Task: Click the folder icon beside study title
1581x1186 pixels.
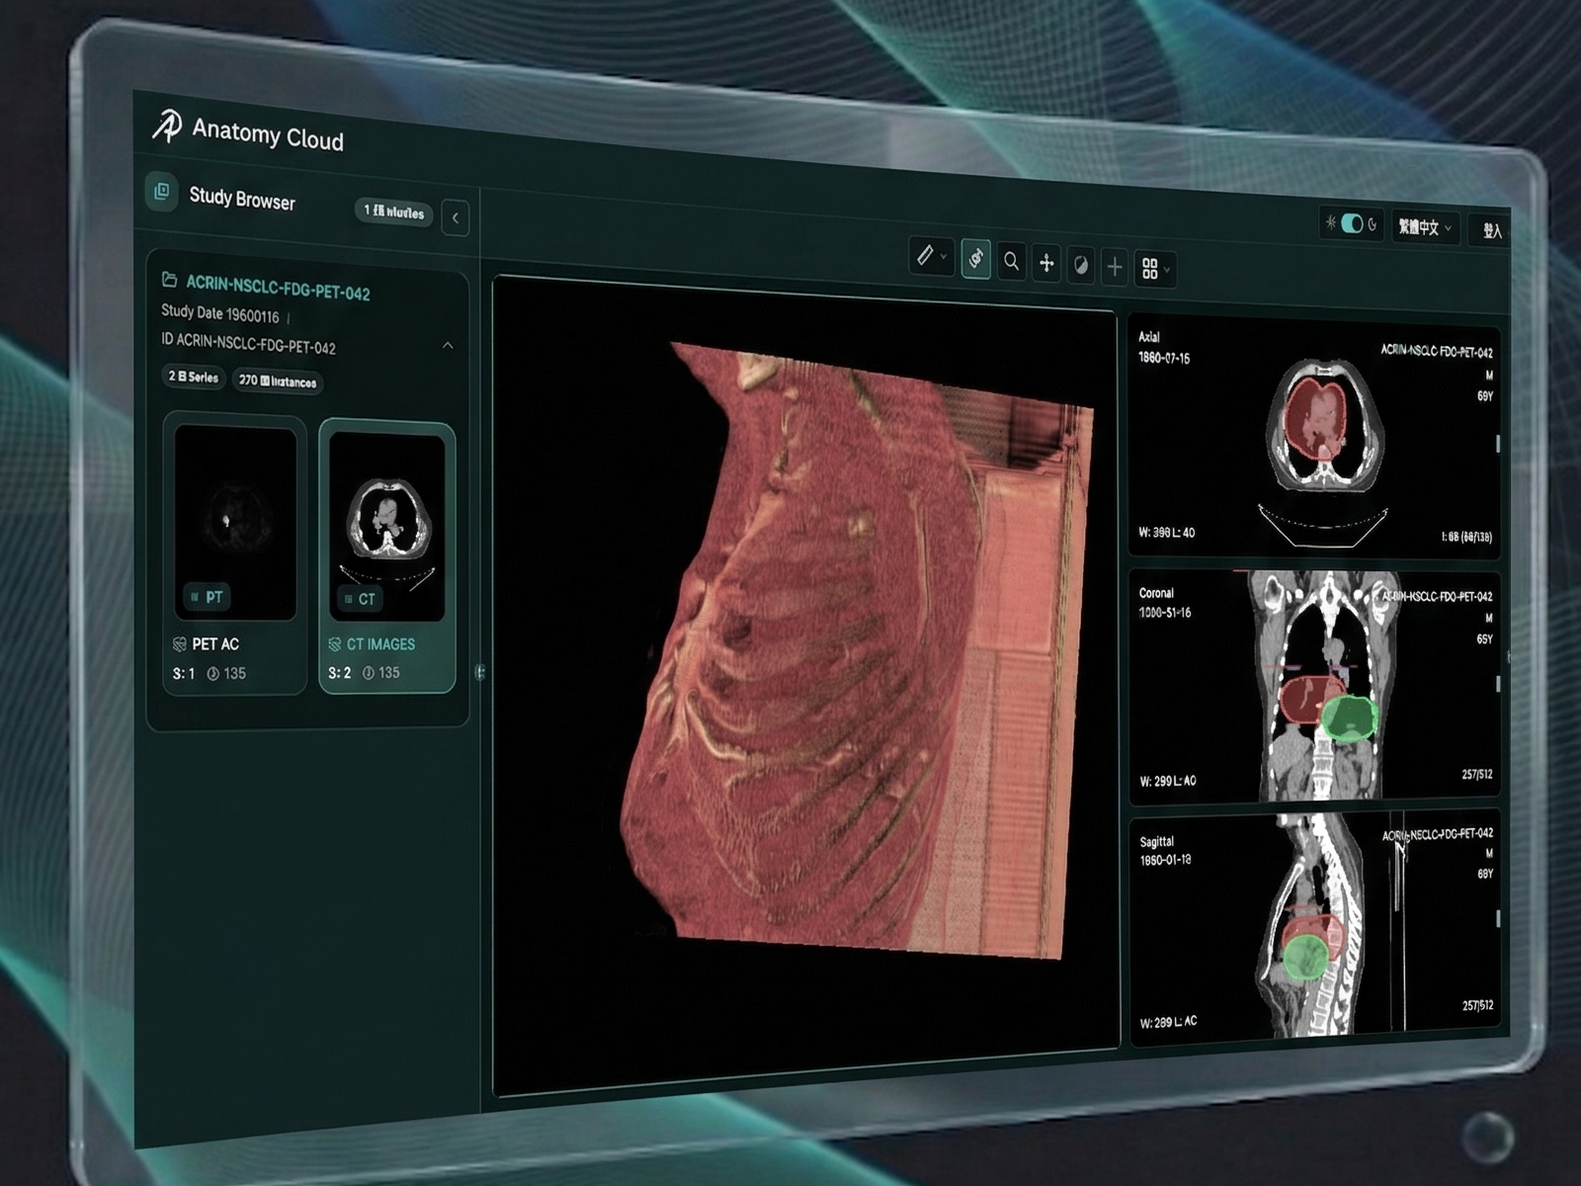Action: [169, 280]
